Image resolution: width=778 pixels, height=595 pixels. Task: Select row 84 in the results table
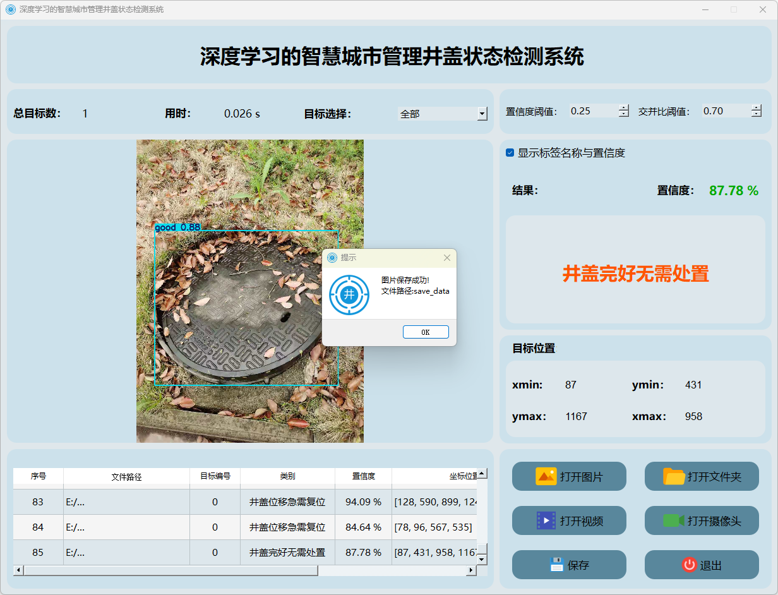(x=38, y=527)
